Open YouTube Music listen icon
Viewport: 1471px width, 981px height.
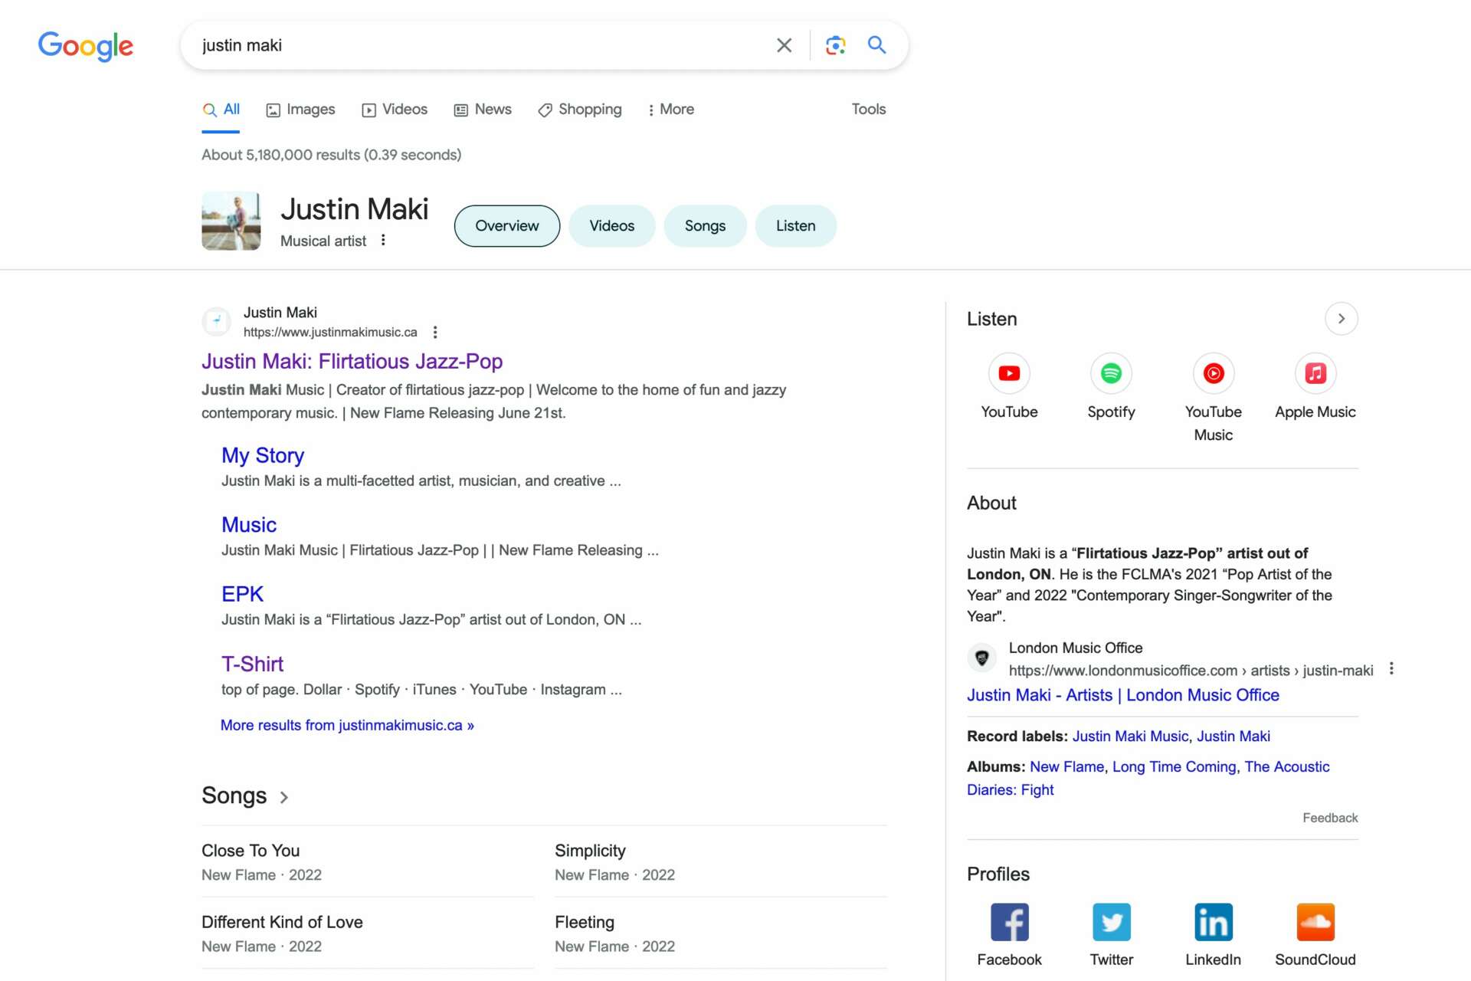[x=1213, y=374]
